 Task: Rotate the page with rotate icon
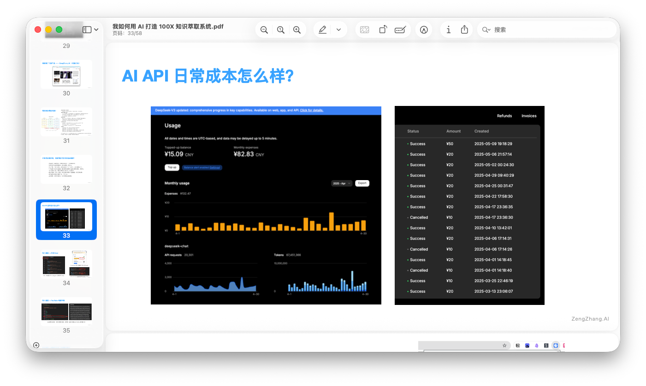[x=383, y=29]
